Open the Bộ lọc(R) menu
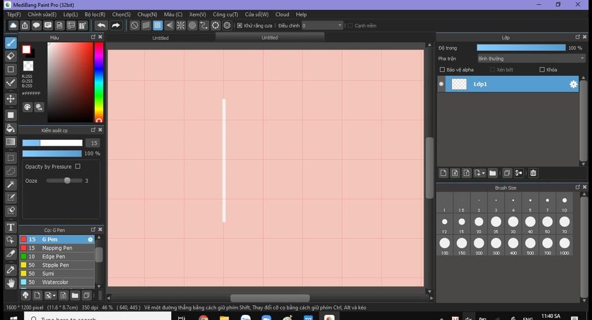This screenshot has width=592, height=320. tap(95, 14)
